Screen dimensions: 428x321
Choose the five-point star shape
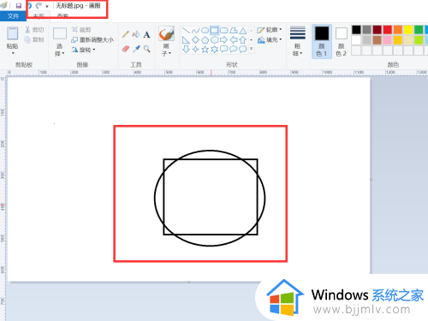[x=205, y=50]
